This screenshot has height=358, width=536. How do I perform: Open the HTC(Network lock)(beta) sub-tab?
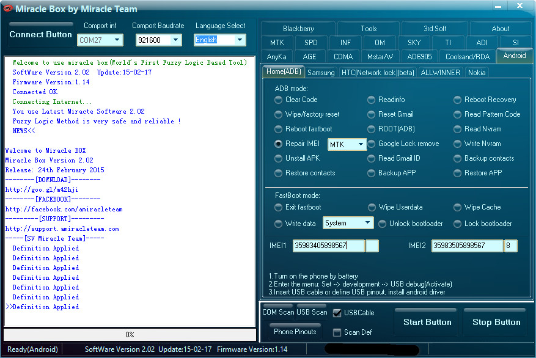click(x=378, y=73)
